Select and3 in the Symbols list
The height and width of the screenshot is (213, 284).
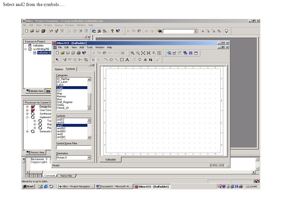pos(72,134)
